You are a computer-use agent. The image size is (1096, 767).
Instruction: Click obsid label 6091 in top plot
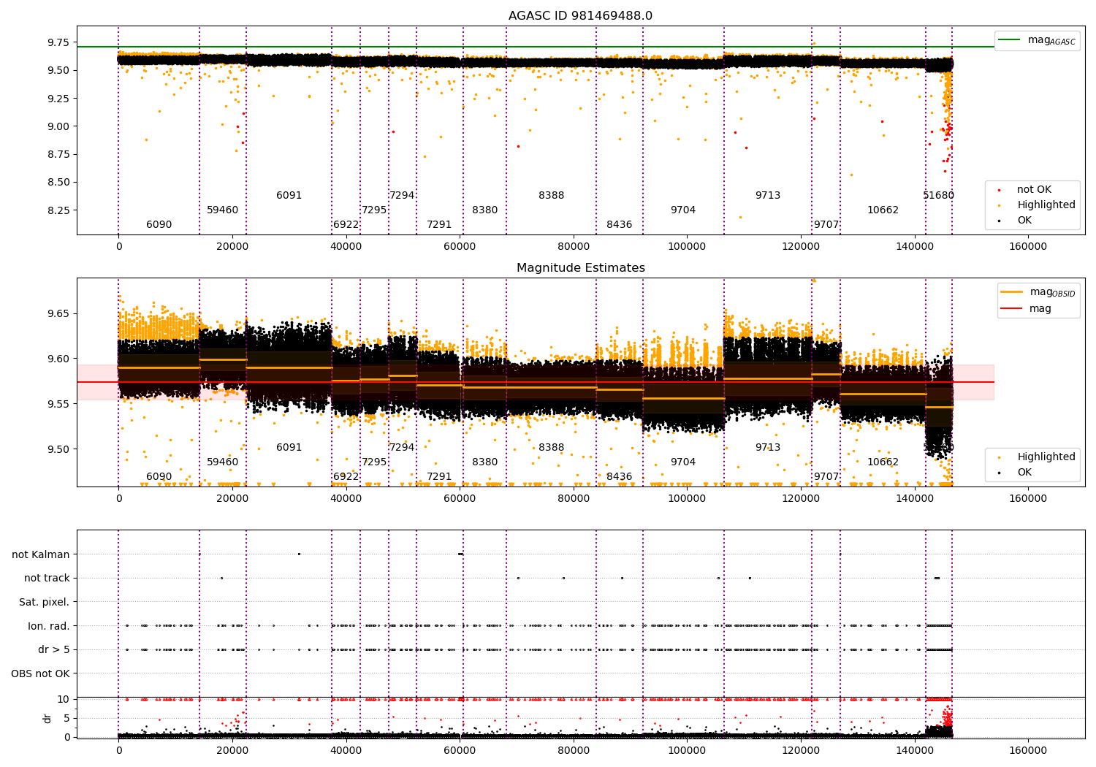tap(289, 196)
